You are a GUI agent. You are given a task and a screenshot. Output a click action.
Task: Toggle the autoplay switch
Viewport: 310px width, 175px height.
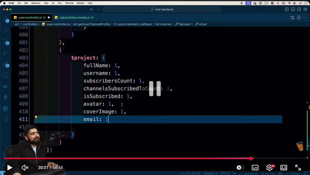click(240, 168)
